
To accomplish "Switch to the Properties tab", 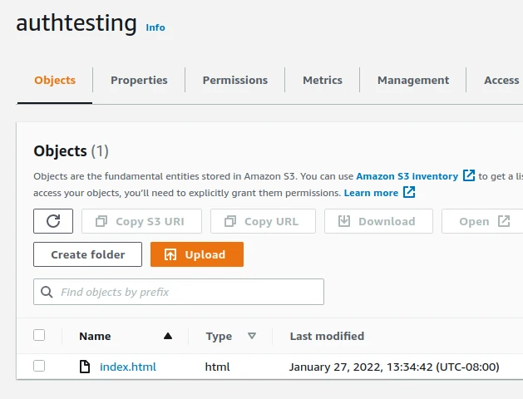I will point(139,81).
